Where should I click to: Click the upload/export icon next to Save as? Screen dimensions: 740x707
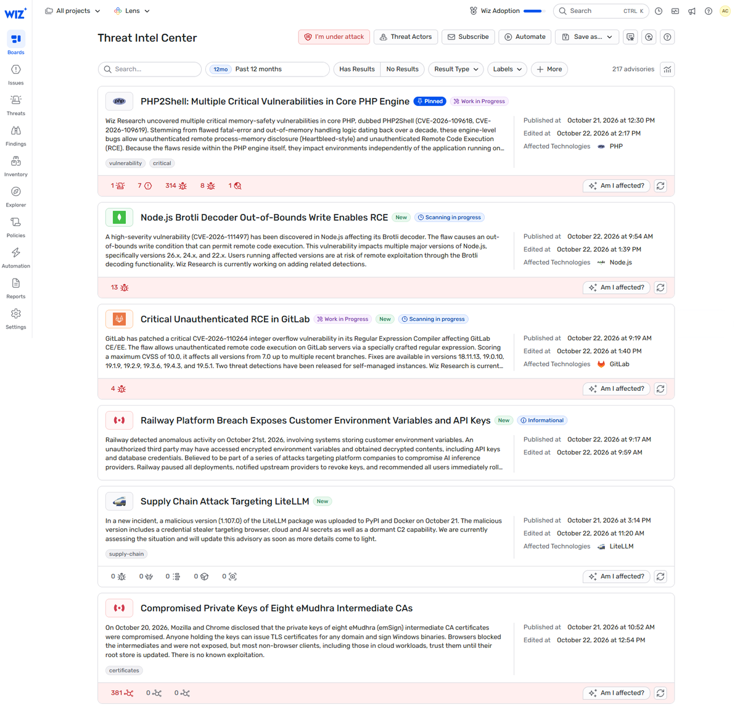point(649,37)
